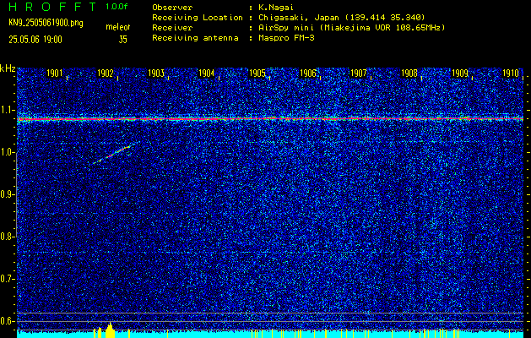Click the 1901 time marker
This screenshot has width=531, height=338.
[x=54, y=74]
